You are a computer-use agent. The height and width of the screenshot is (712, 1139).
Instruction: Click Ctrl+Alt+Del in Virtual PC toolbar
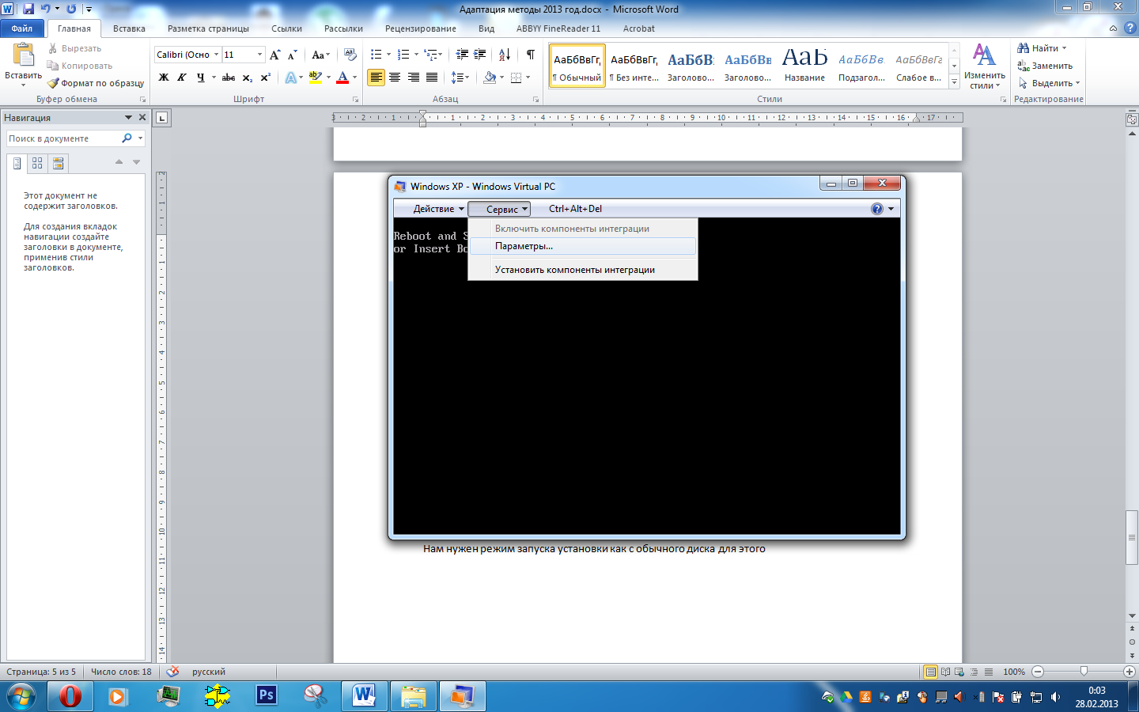pyautogui.click(x=575, y=209)
